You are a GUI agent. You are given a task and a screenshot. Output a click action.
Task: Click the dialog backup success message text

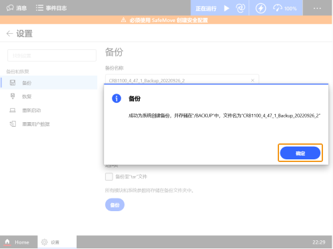point(224,116)
